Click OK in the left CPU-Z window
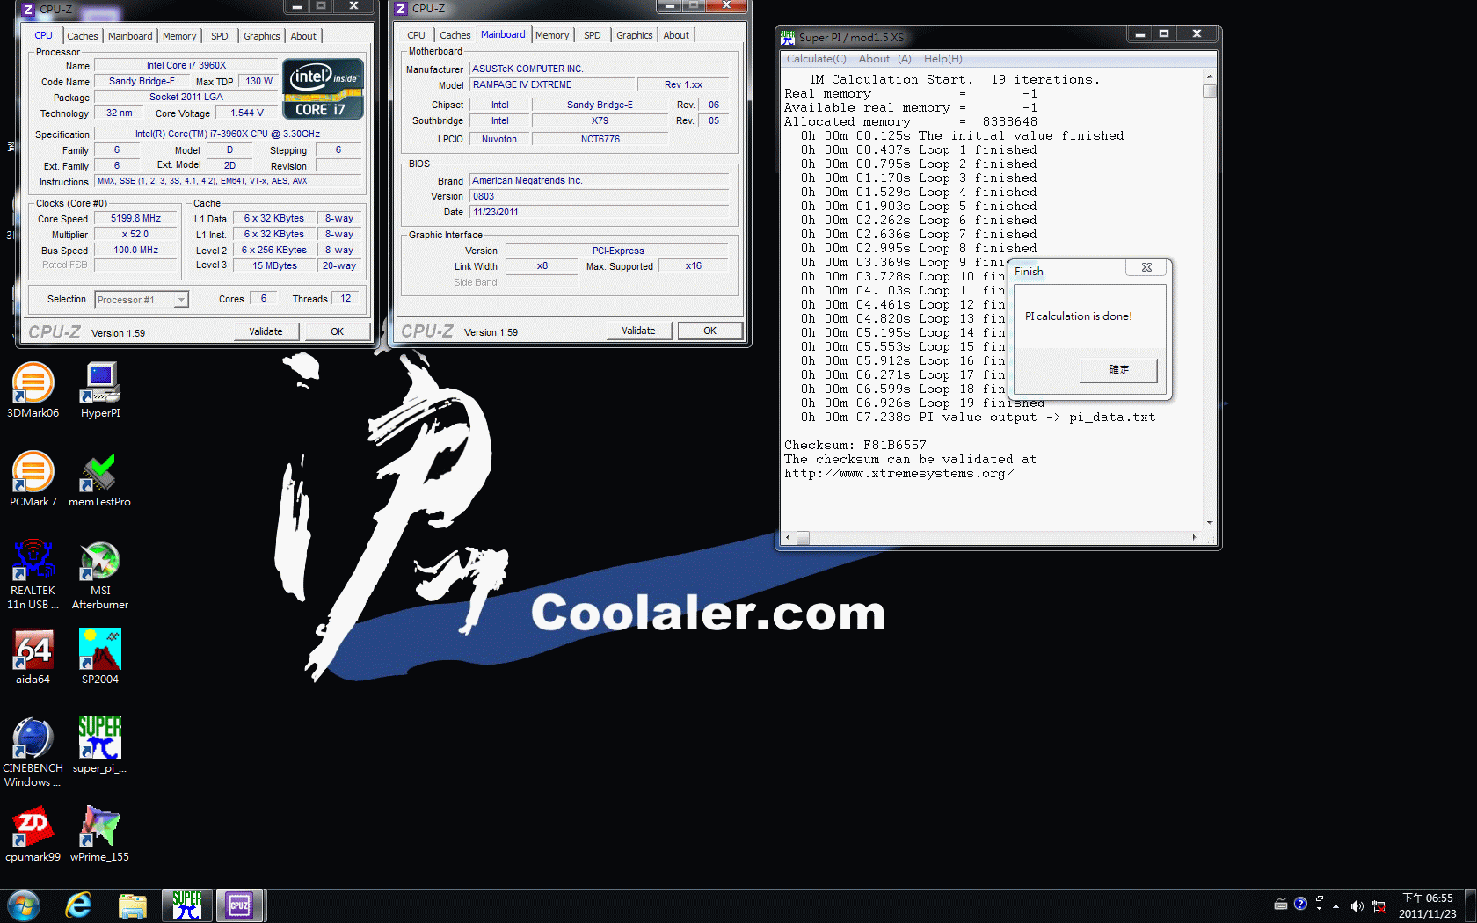1477x923 pixels. point(338,331)
